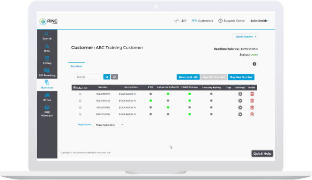This screenshot has width=312, height=180.
Task: Delete the third number row with trash icon
Action: pyautogui.click(x=252, y=108)
